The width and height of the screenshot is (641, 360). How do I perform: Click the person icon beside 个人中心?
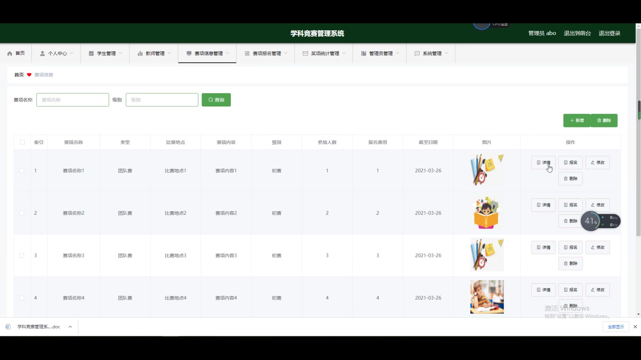pos(42,53)
